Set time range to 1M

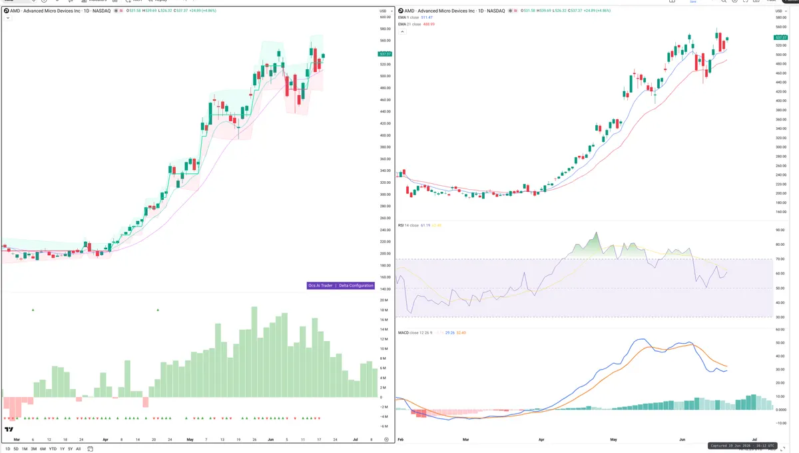click(x=25, y=449)
